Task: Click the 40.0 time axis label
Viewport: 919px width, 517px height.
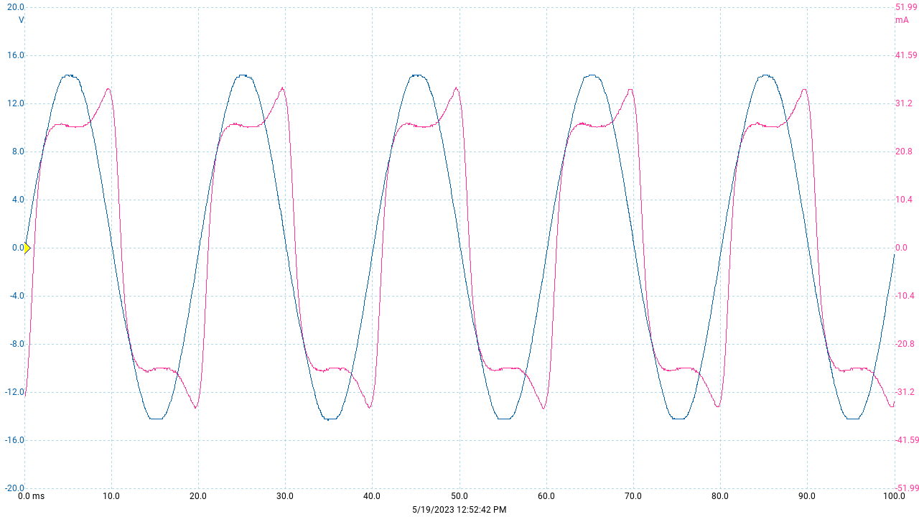Action: 372,496
